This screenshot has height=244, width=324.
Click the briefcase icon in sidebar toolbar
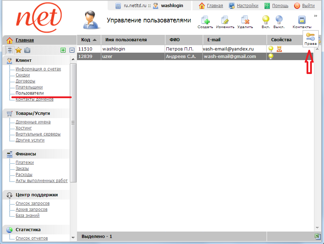[27, 50]
